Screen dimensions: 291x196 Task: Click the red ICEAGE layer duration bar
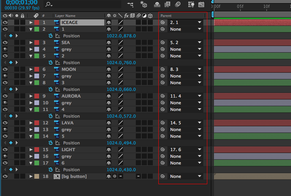(x=252, y=22)
